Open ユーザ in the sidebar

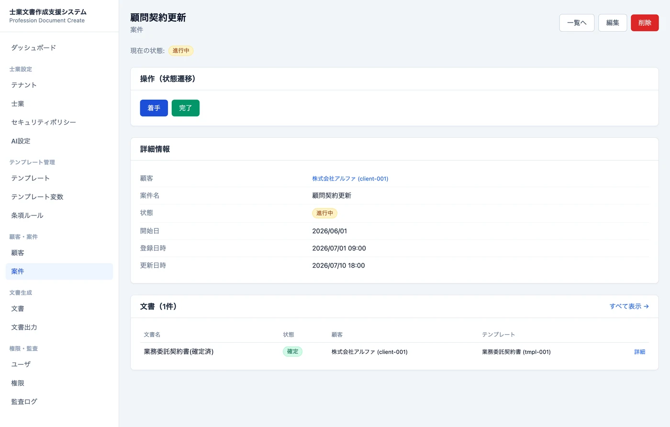tap(59, 364)
